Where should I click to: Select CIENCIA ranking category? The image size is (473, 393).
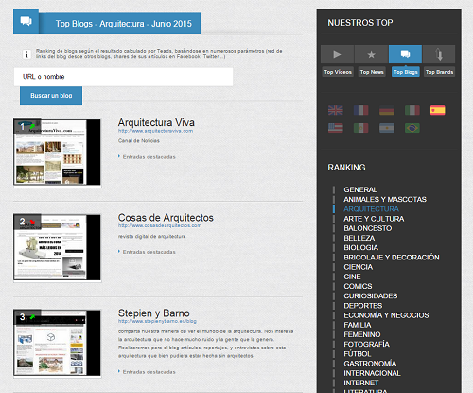tap(359, 267)
